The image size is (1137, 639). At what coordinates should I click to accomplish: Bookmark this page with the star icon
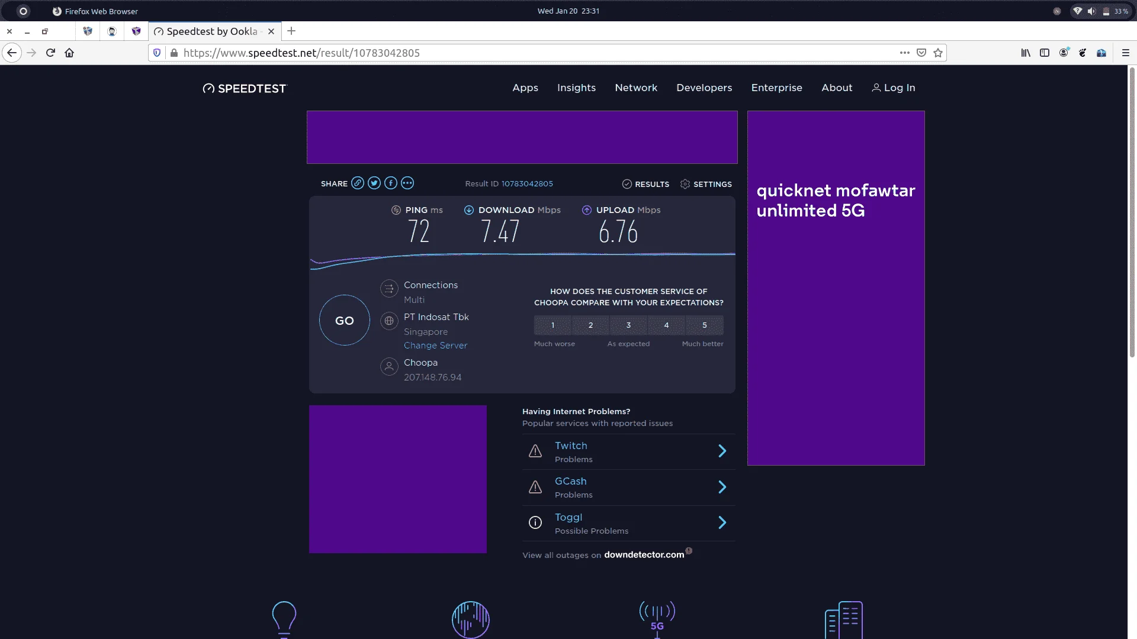tap(937, 53)
